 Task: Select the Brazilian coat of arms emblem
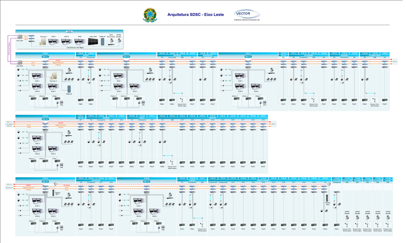tap(149, 15)
